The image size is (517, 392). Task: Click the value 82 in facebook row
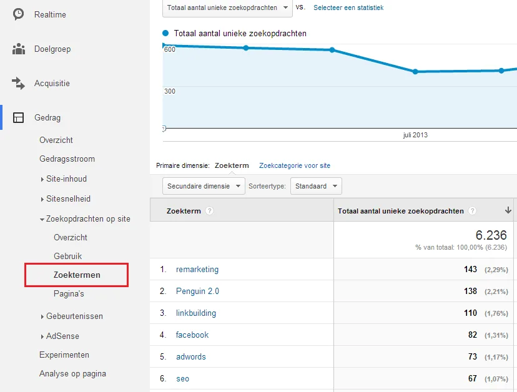coord(473,335)
